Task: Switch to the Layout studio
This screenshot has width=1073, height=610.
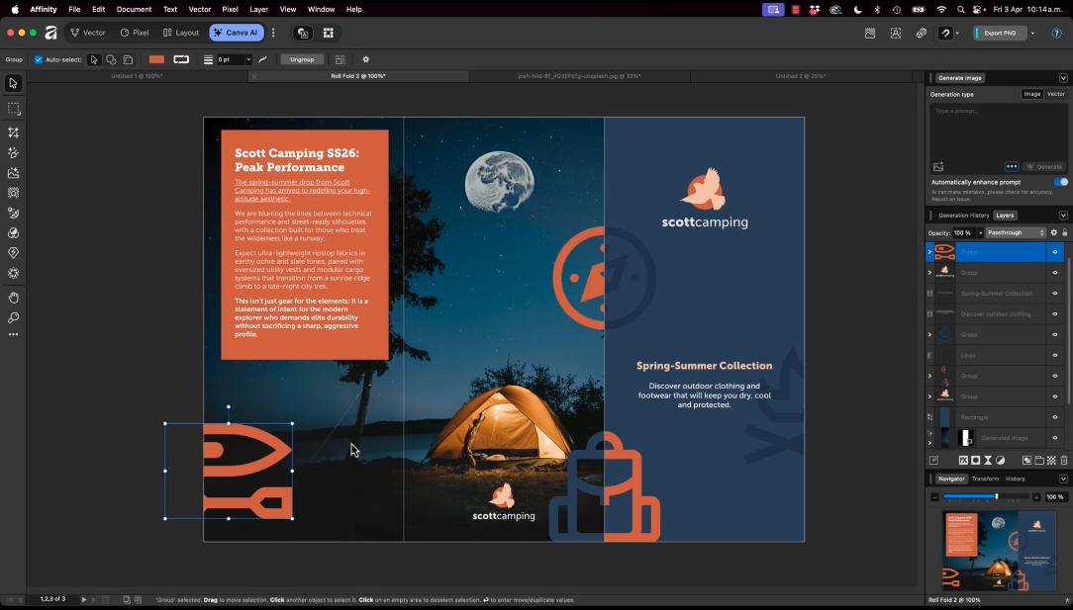Action: (181, 33)
